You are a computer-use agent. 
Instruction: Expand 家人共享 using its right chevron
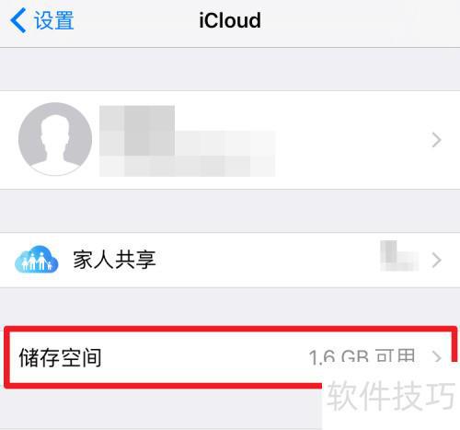pos(436,260)
